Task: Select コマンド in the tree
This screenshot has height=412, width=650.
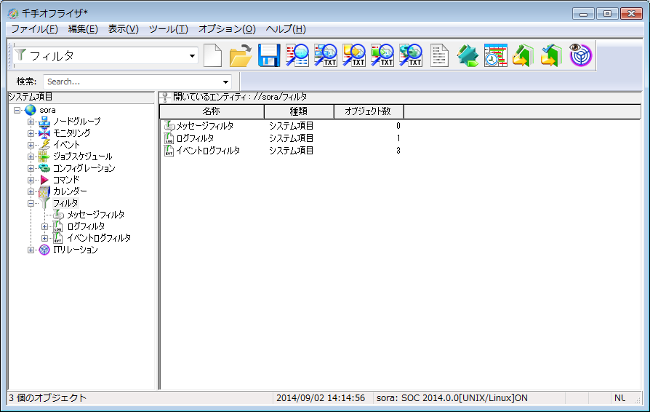Action: (65, 180)
